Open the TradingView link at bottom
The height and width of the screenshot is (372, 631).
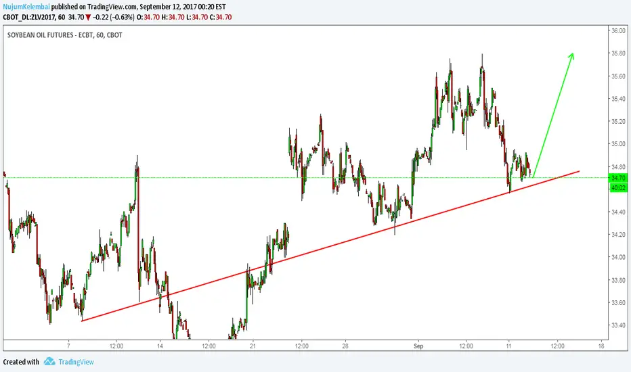[76, 362]
